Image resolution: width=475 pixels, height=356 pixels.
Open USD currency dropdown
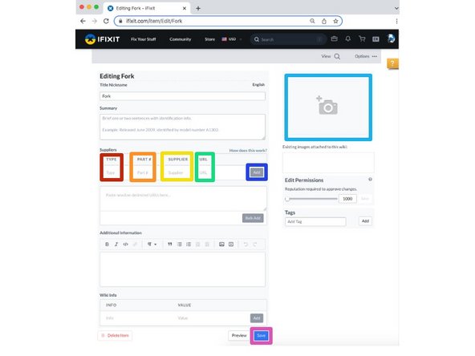coord(232,39)
